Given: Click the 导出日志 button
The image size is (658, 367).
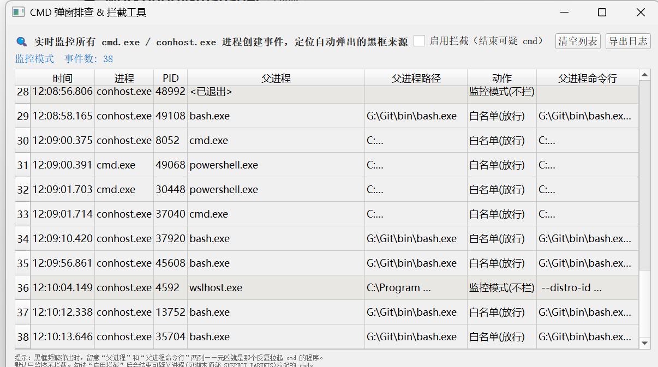Looking at the screenshot, I should click(628, 41).
